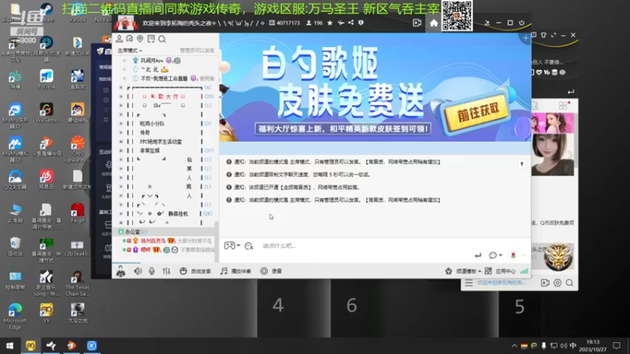This screenshot has height=354, width=630.
Task: Expand the 吃鸡小分队 channel
Action: (x=121, y=124)
